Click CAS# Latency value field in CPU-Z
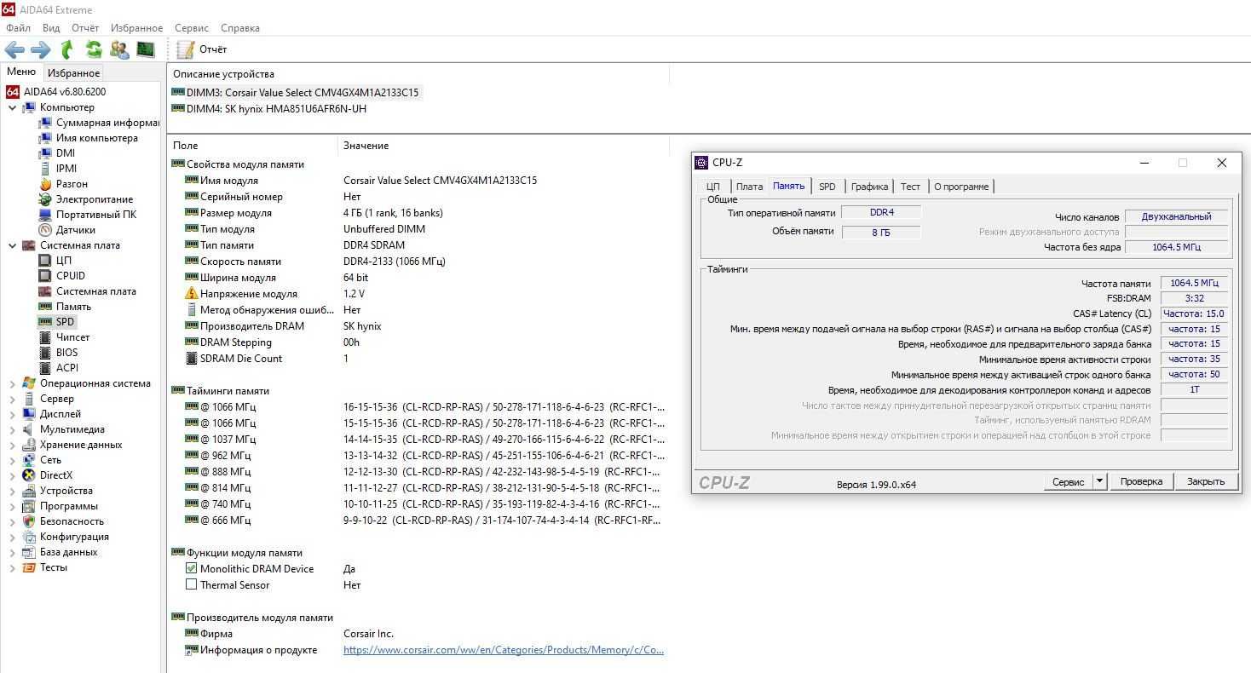Viewport: 1251px width, 673px height. (1194, 313)
